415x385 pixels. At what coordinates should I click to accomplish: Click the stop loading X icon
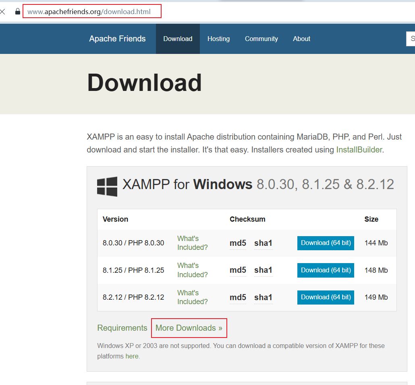point(3,12)
